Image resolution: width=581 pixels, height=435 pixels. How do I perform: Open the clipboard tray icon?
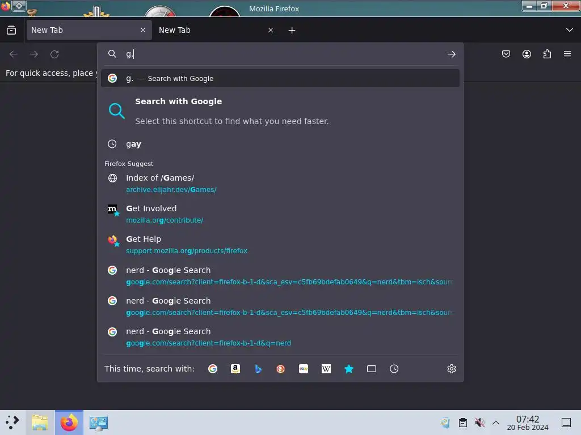(463, 423)
